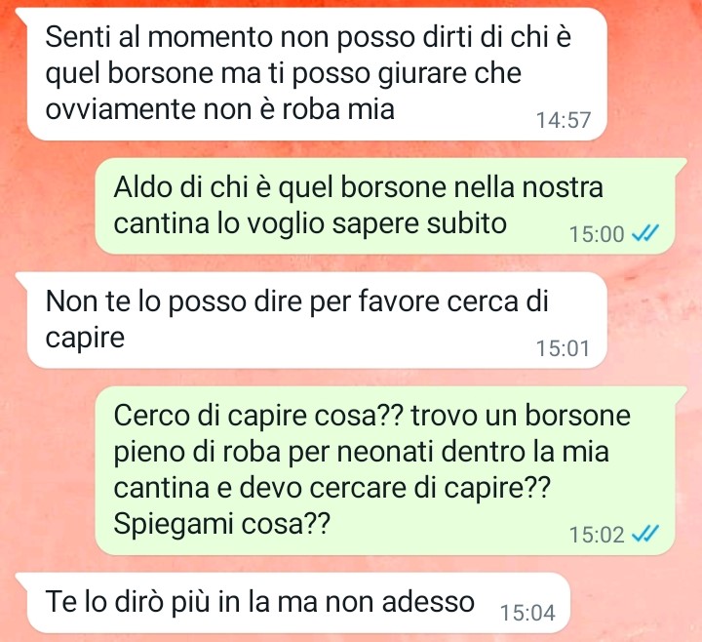Tap the chat wallpaper right of the 15:04 bubble
Image resolution: width=702 pixels, height=642 pixels.
click(x=636, y=603)
